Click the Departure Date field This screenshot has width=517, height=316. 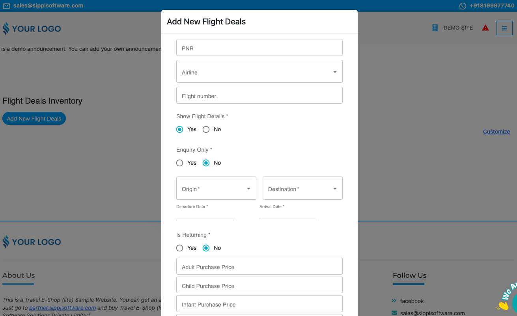click(x=205, y=215)
